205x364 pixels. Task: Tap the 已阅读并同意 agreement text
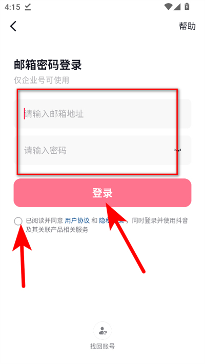pyautogui.click(x=44, y=220)
